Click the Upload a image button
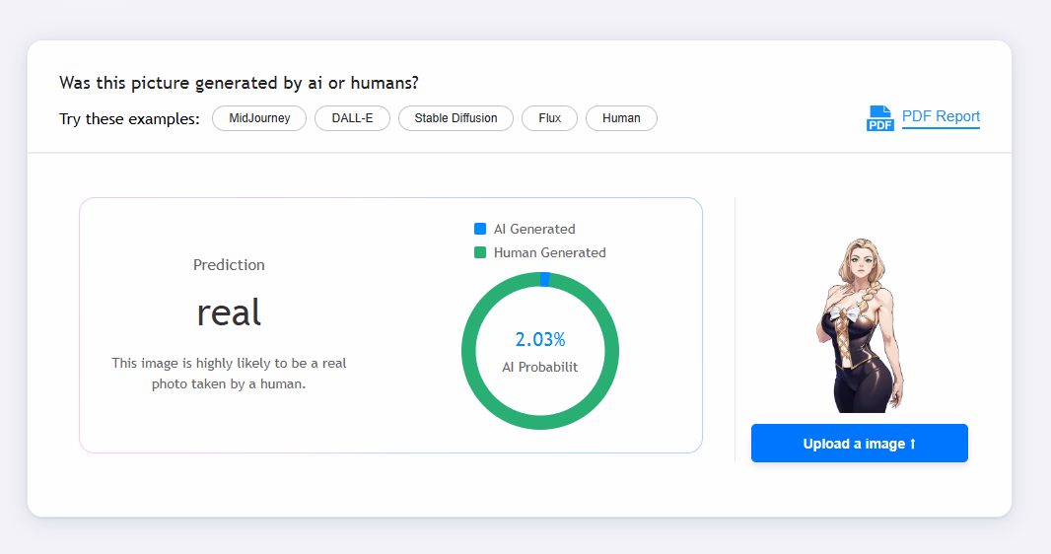Screen dimensions: 1051x554 pyautogui.click(x=859, y=444)
